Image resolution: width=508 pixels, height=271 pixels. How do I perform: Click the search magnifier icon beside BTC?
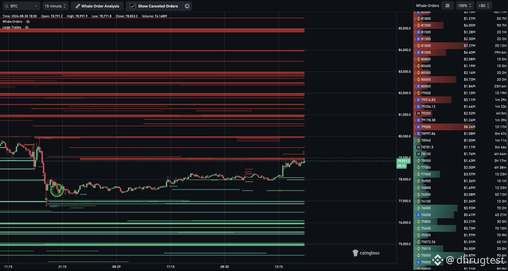[6, 6]
